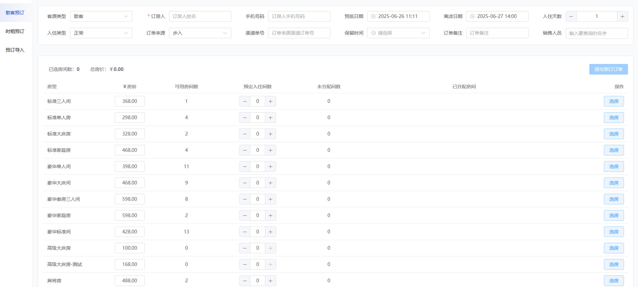Open the 入住类型 dropdown showing 正常

pyautogui.click(x=101, y=33)
